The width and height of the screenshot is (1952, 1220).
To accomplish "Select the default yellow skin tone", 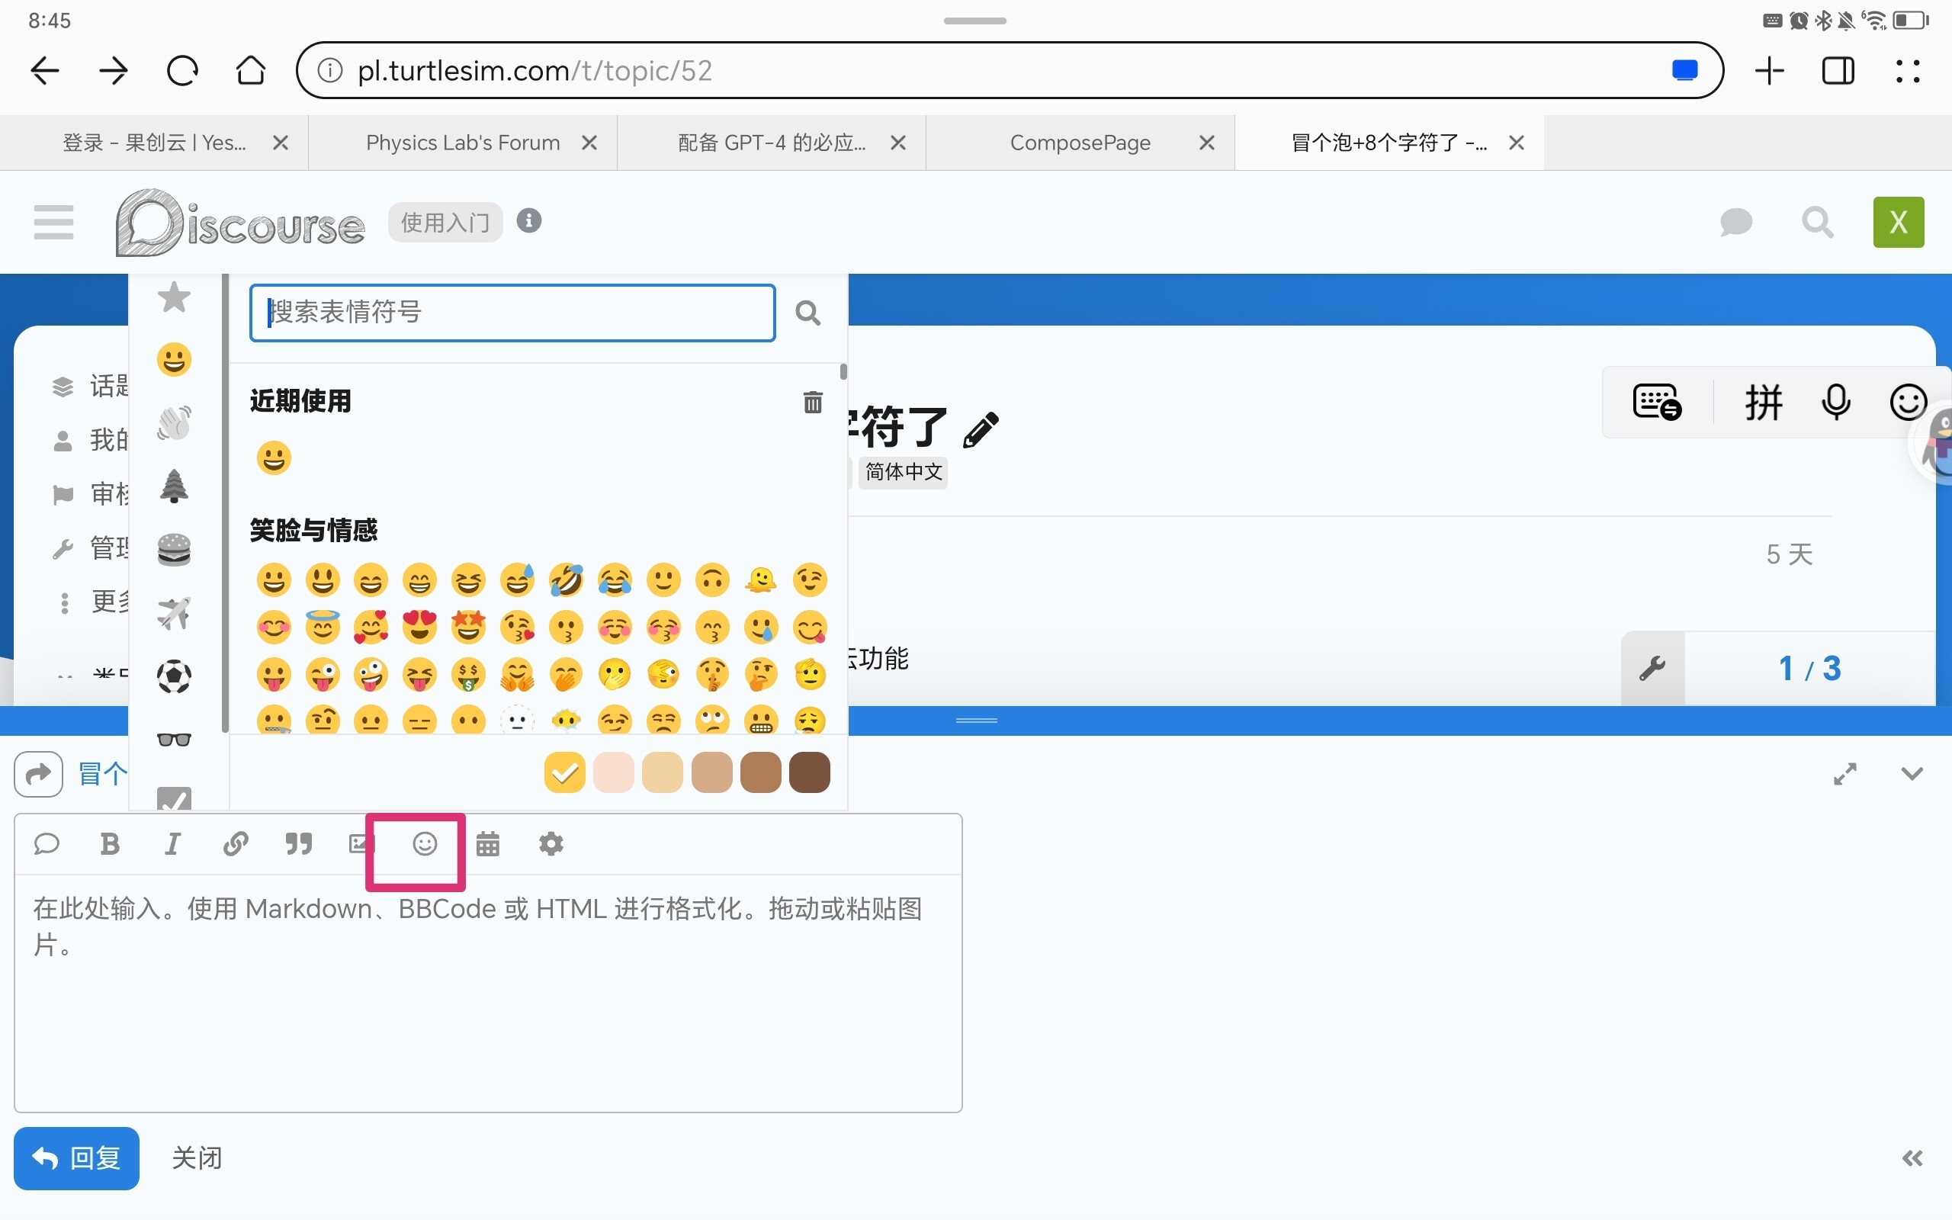I will pyautogui.click(x=564, y=773).
